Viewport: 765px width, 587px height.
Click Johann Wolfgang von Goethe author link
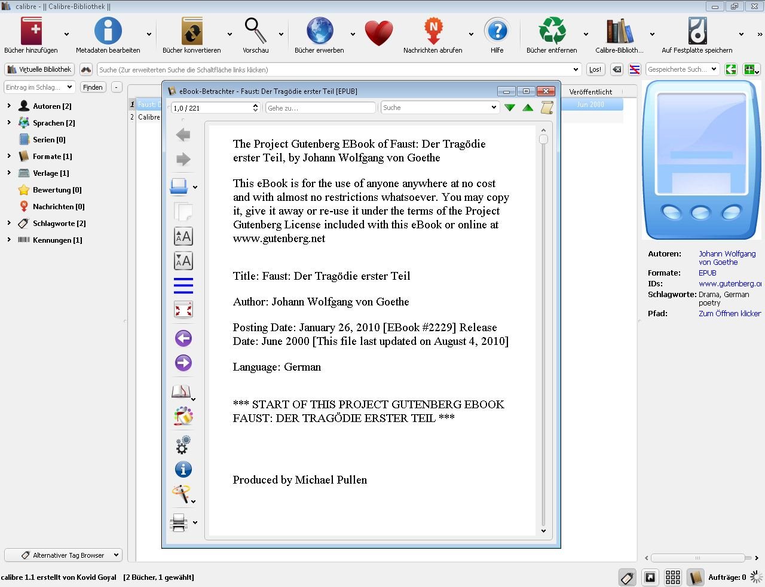727,258
